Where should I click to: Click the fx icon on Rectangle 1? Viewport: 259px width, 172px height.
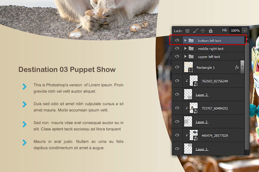pyautogui.click(x=237, y=67)
